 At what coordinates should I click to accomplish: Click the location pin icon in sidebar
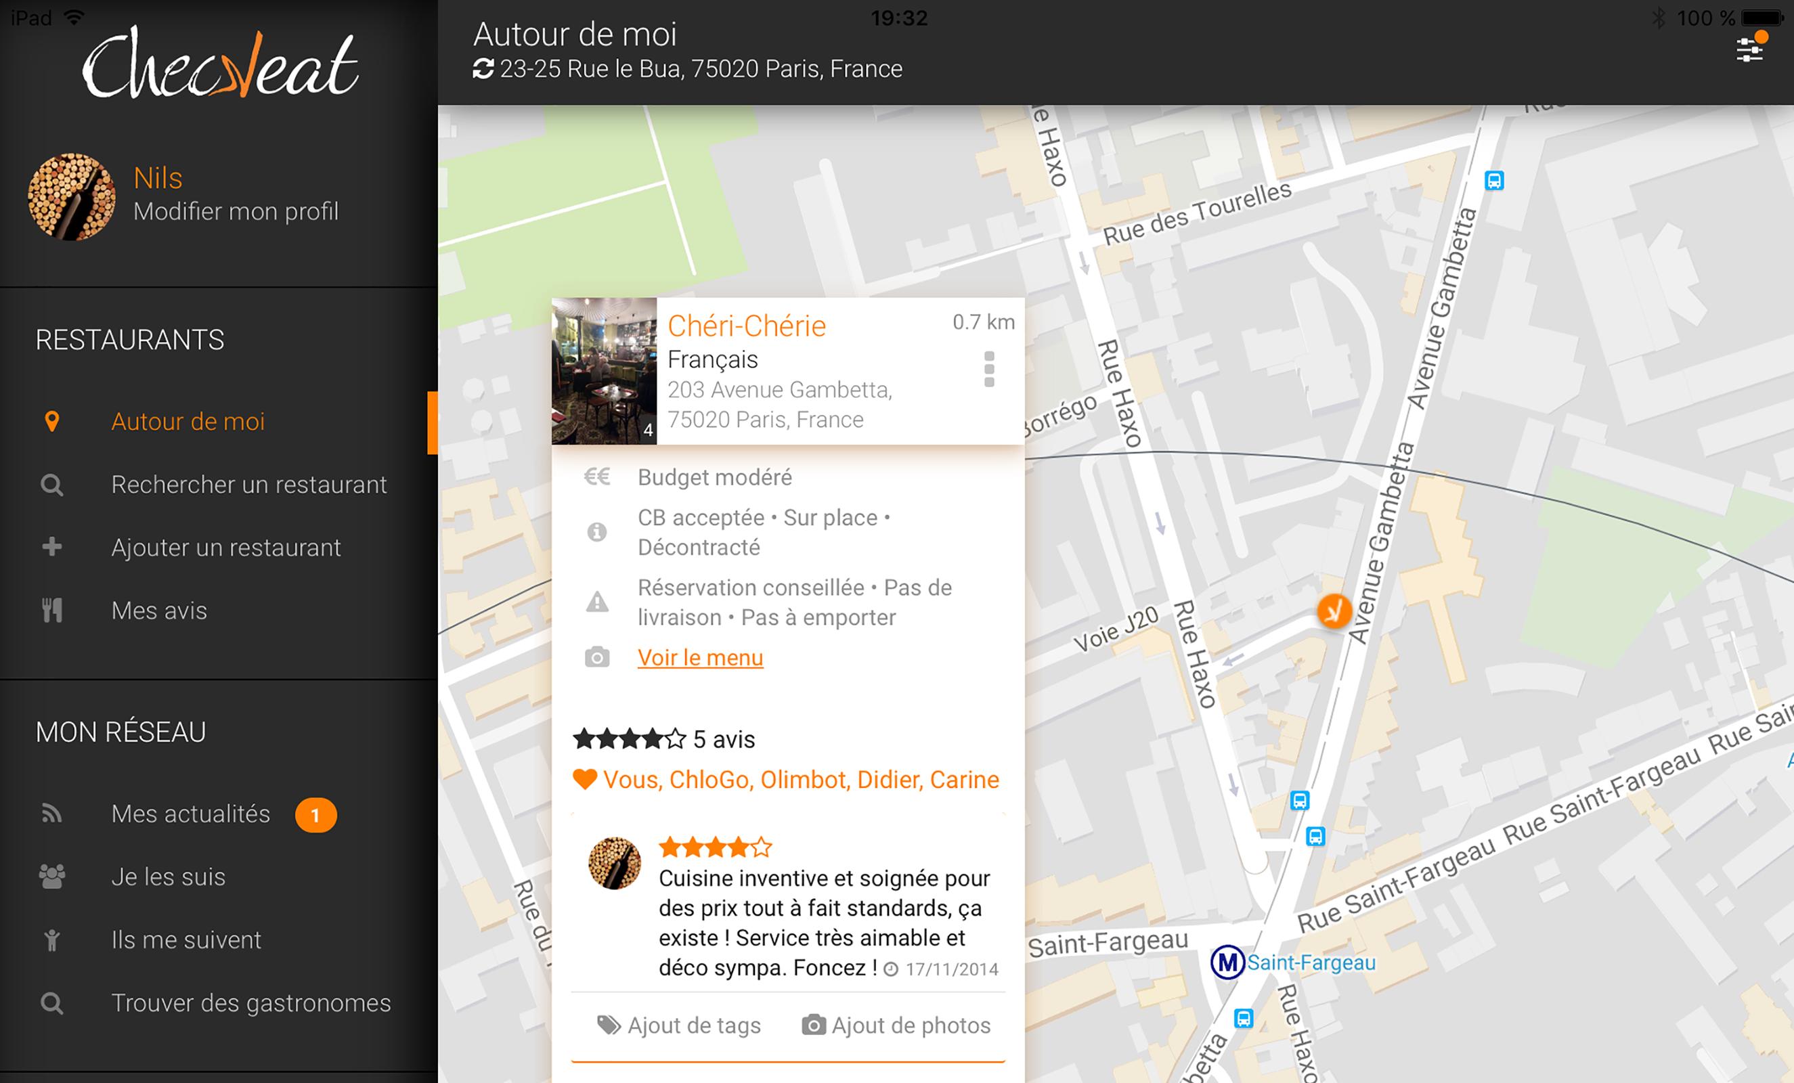(x=51, y=422)
